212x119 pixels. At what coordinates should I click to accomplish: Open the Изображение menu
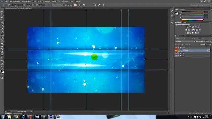26,1
